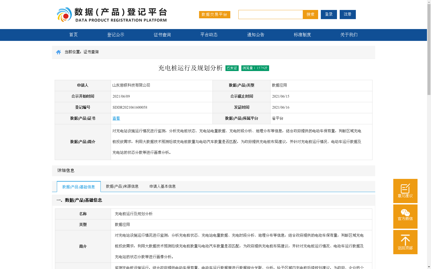Select 平台动态 in the navigation bar
This screenshot has width=431, height=269.
click(209, 35)
